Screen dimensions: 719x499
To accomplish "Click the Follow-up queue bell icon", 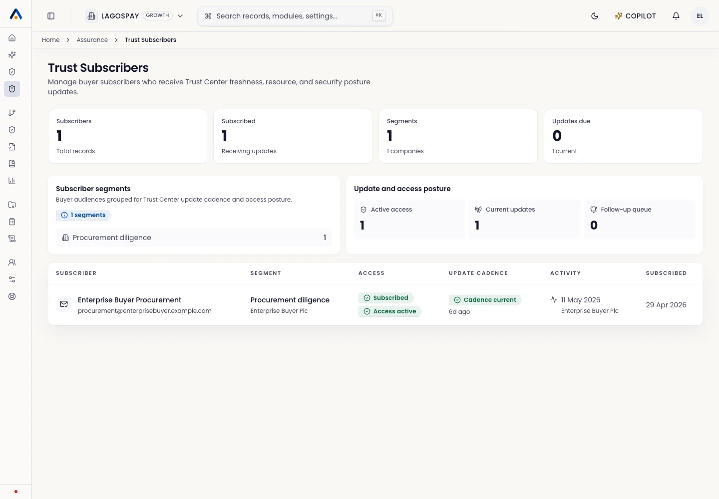I will click(x=594, y=210).
